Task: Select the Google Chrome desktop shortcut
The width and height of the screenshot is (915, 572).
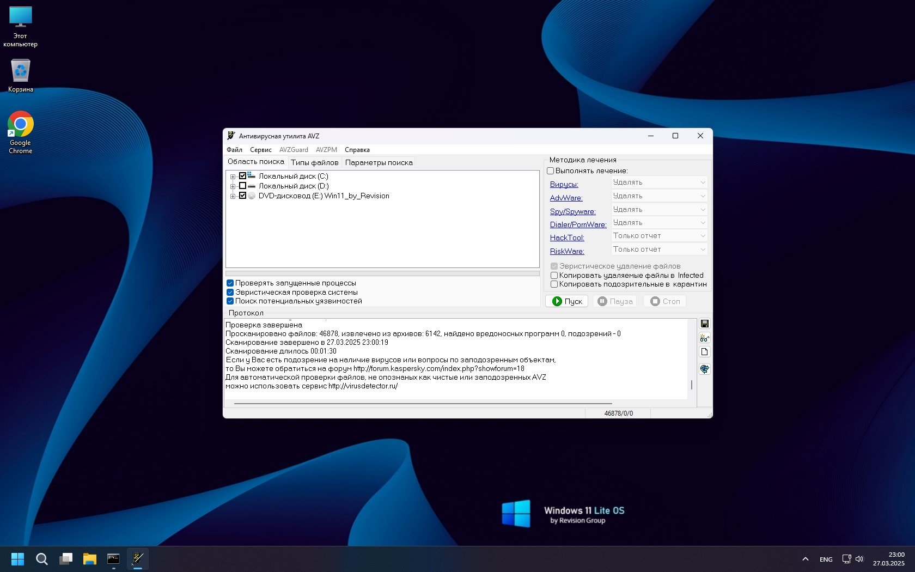Action: tap(21, 133)
